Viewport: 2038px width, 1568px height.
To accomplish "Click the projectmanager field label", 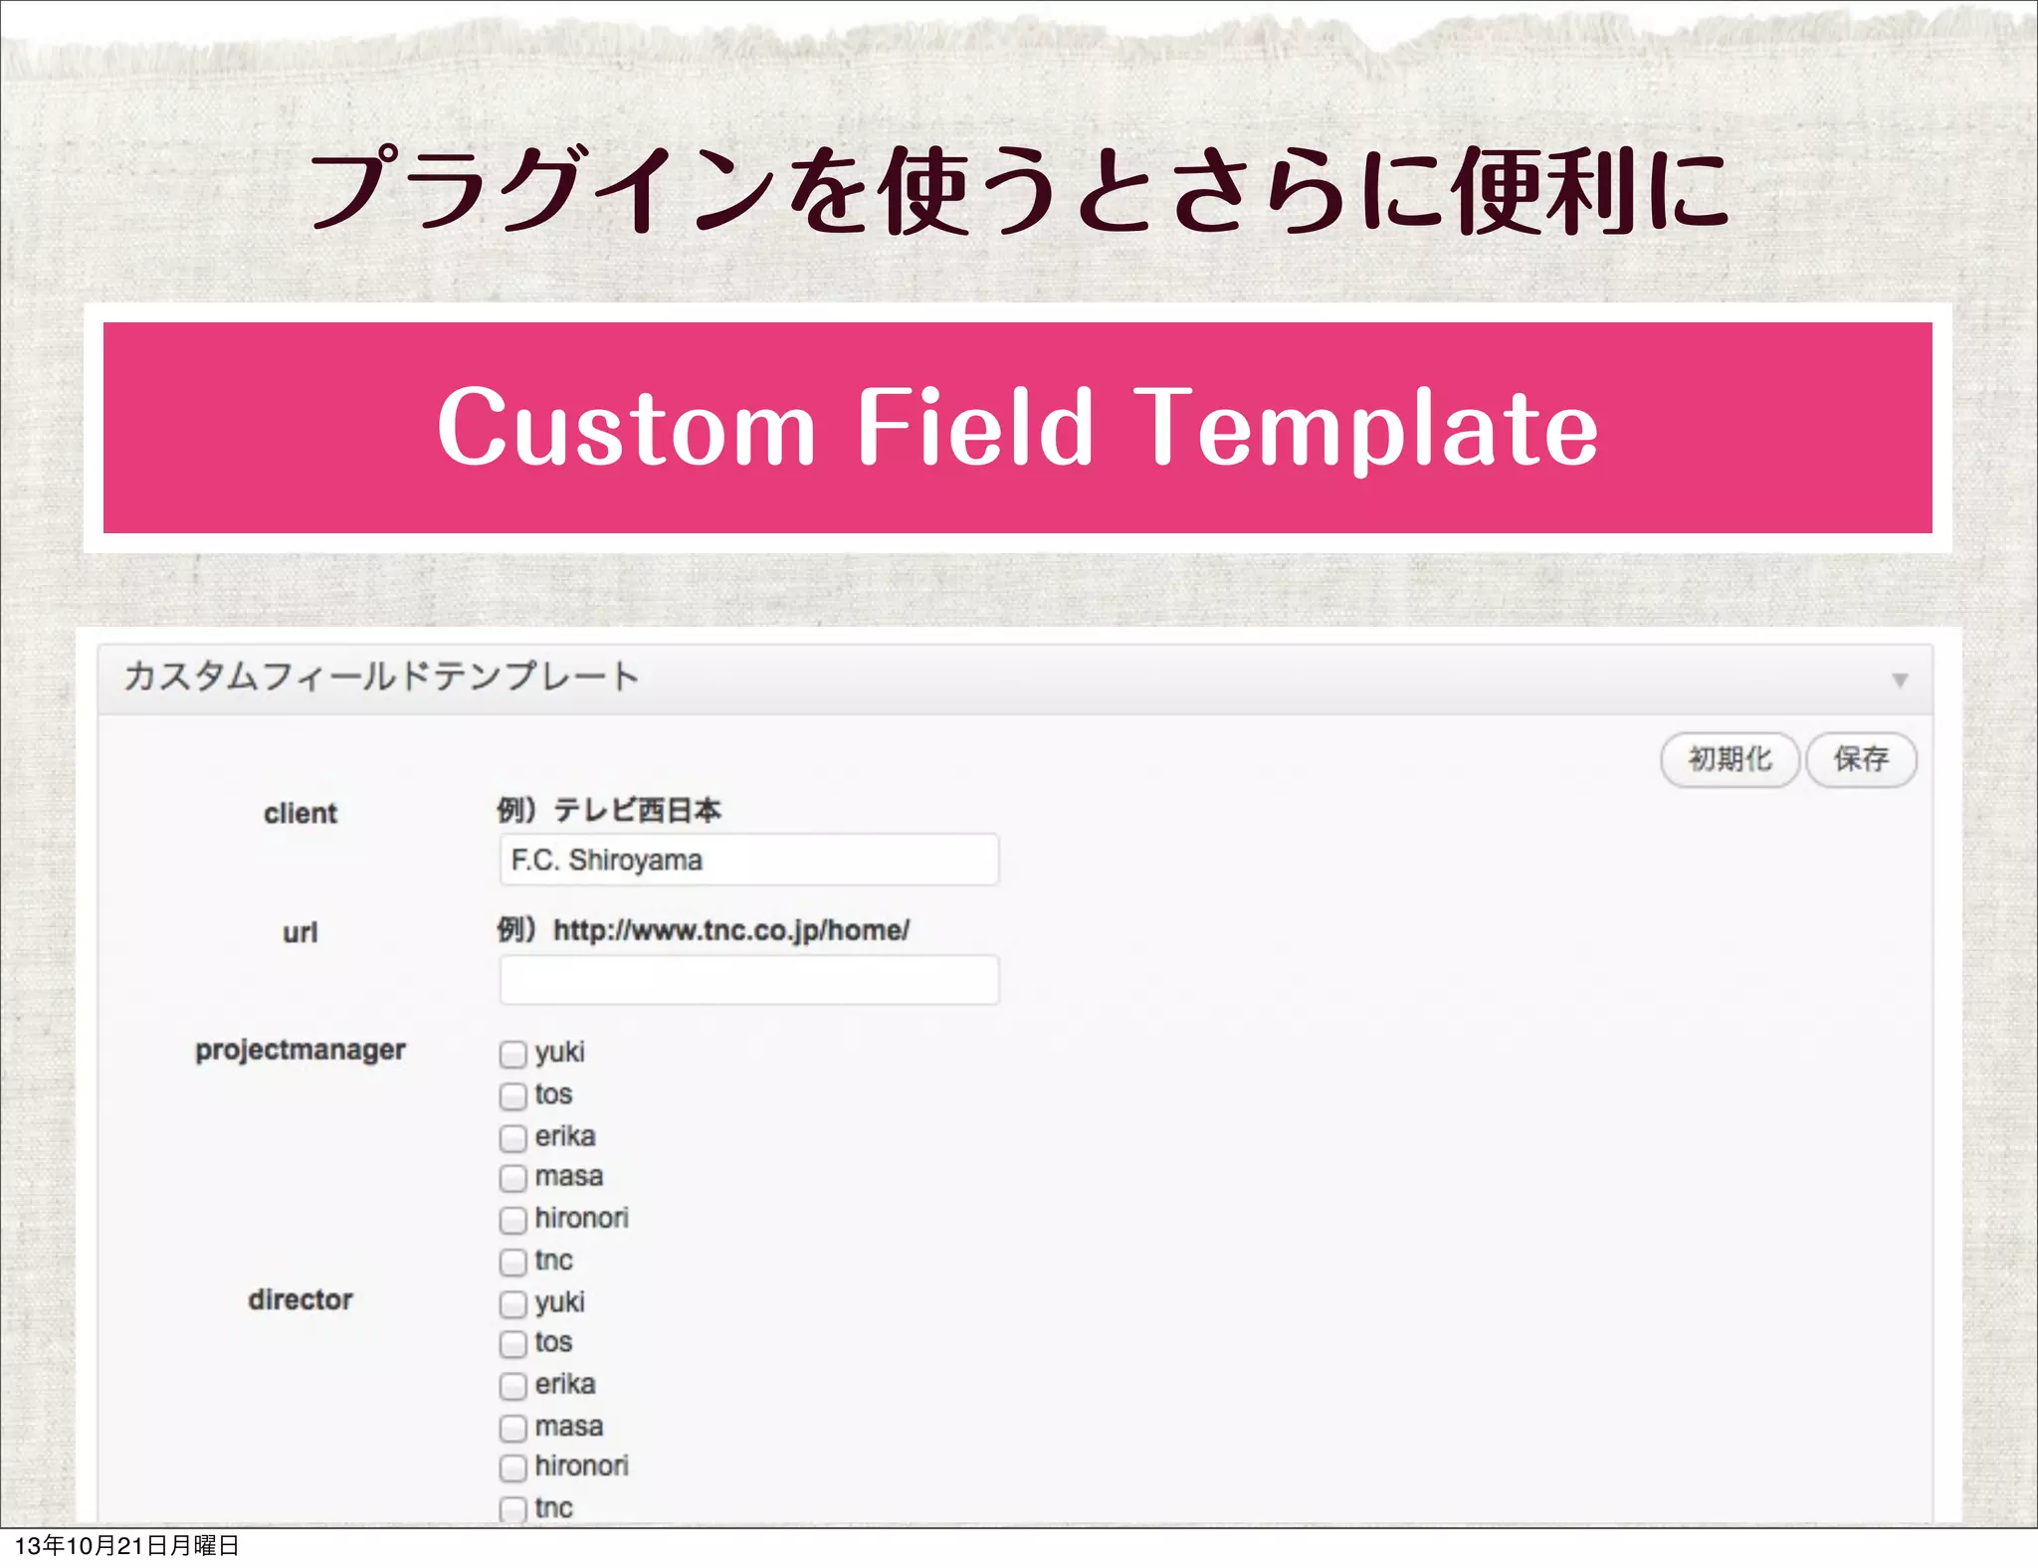I will (301, 1051).
